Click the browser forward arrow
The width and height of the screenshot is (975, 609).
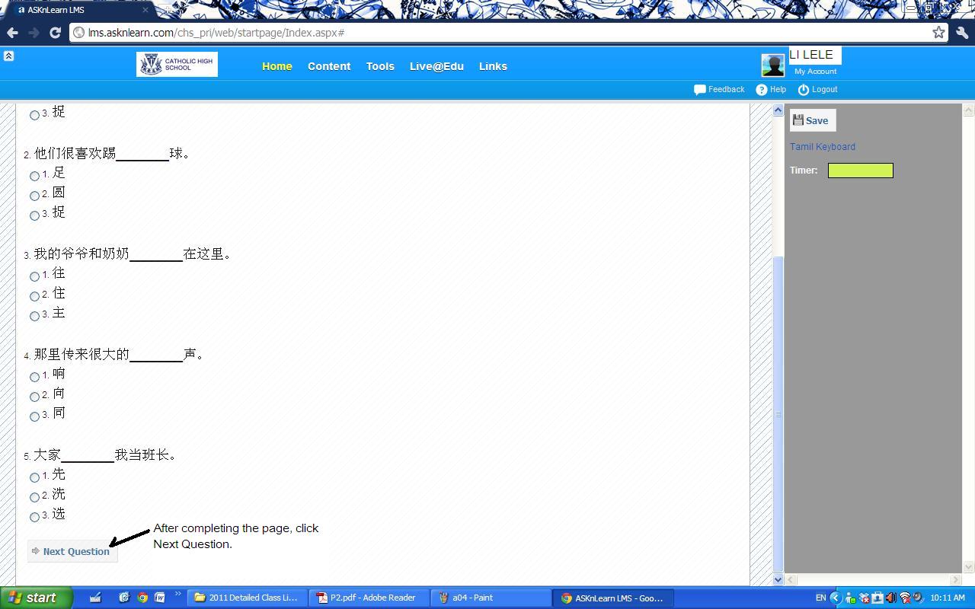(x=34, y=33)
